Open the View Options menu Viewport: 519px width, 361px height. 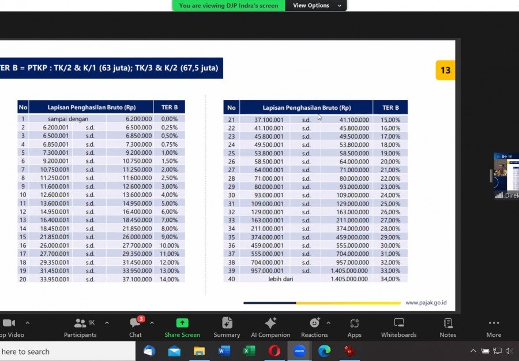pos(316,6)
